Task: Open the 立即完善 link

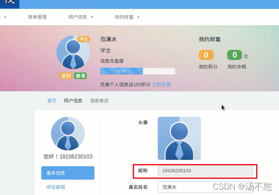Action: [x=162, y=84]
